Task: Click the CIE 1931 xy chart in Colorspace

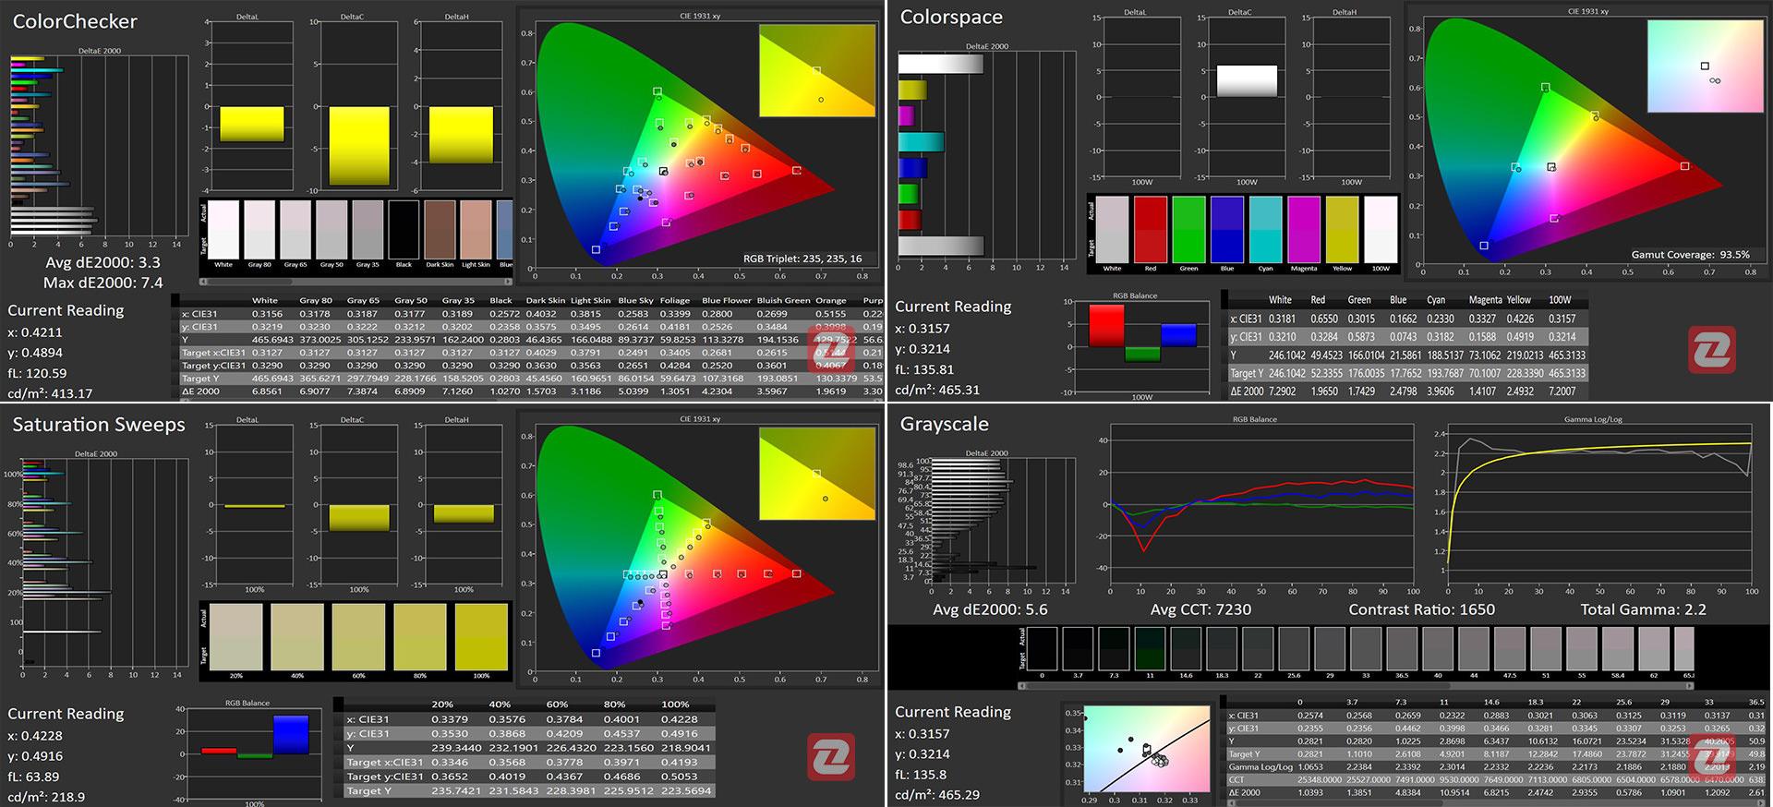Action: [1586, 140]
